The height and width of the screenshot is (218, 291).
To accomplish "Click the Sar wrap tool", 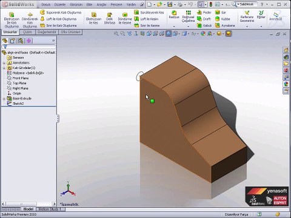I will pyautogui.click(x=221, y=13).
